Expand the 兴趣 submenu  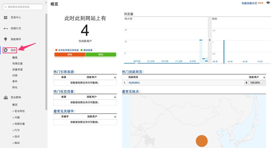[x=16, y=117]
